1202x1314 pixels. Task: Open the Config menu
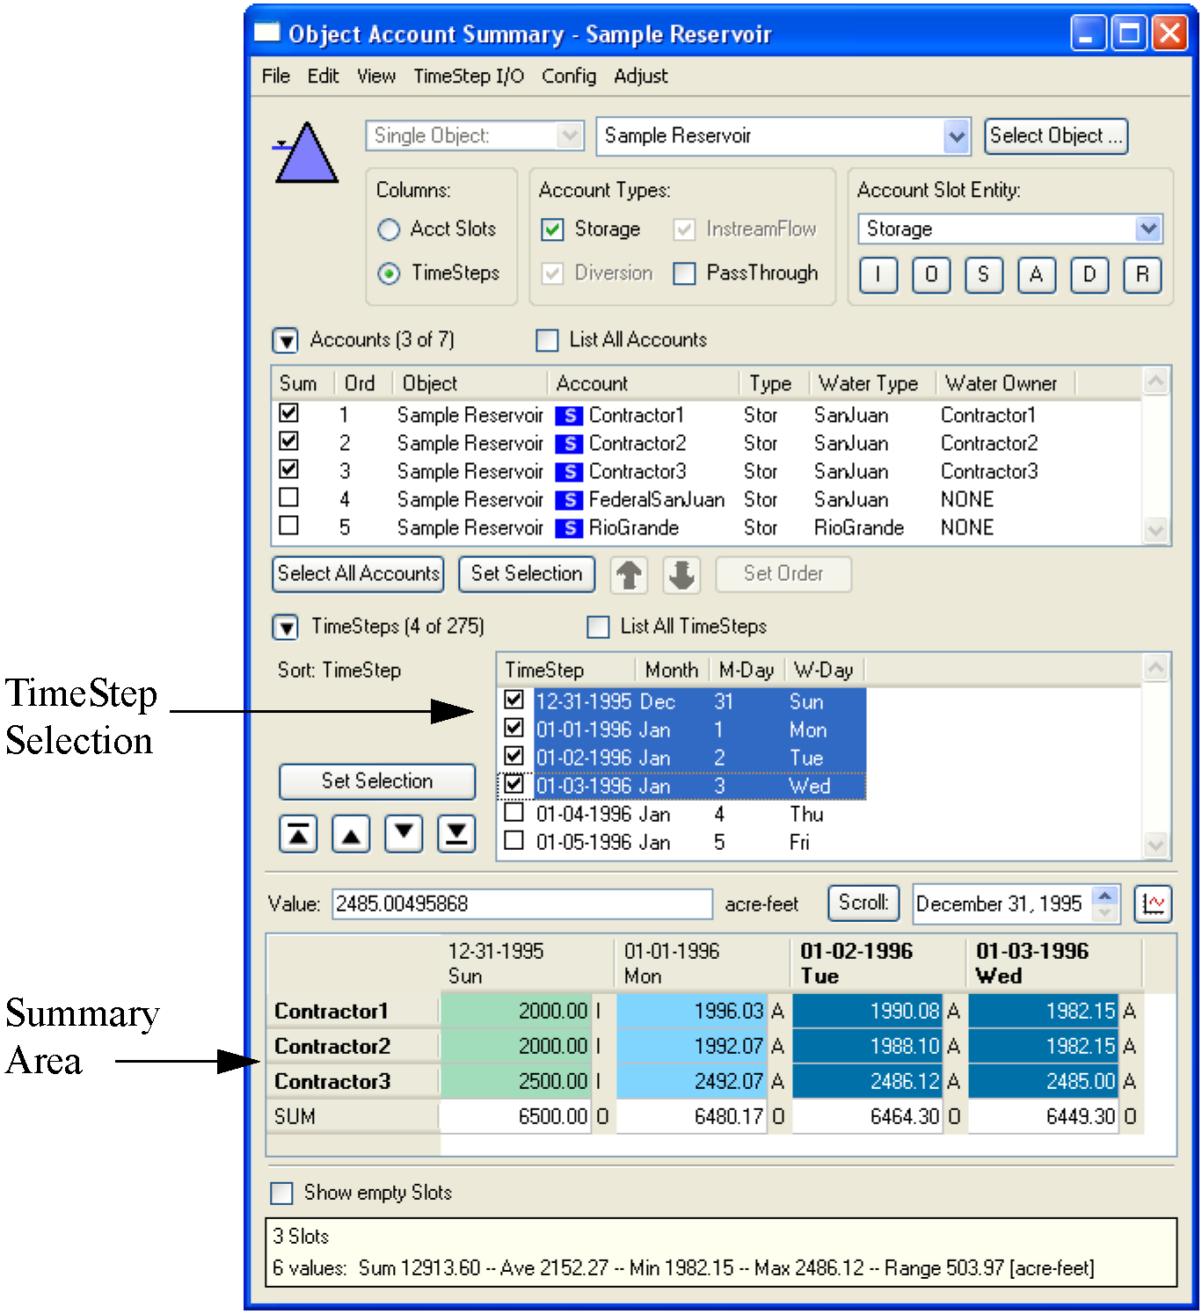pos(568,76)
